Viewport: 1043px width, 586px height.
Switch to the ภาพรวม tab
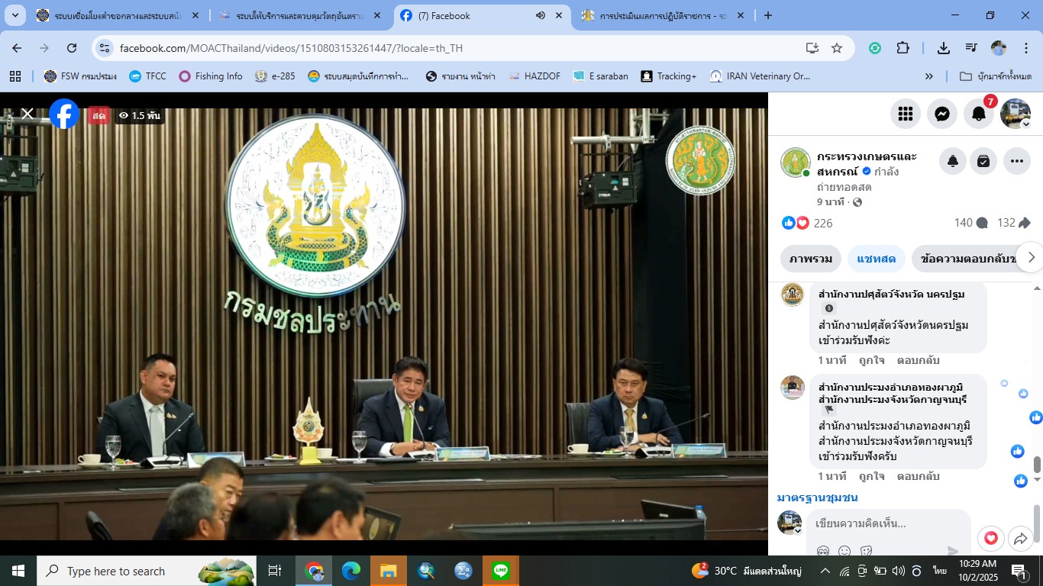click(810, 259)
